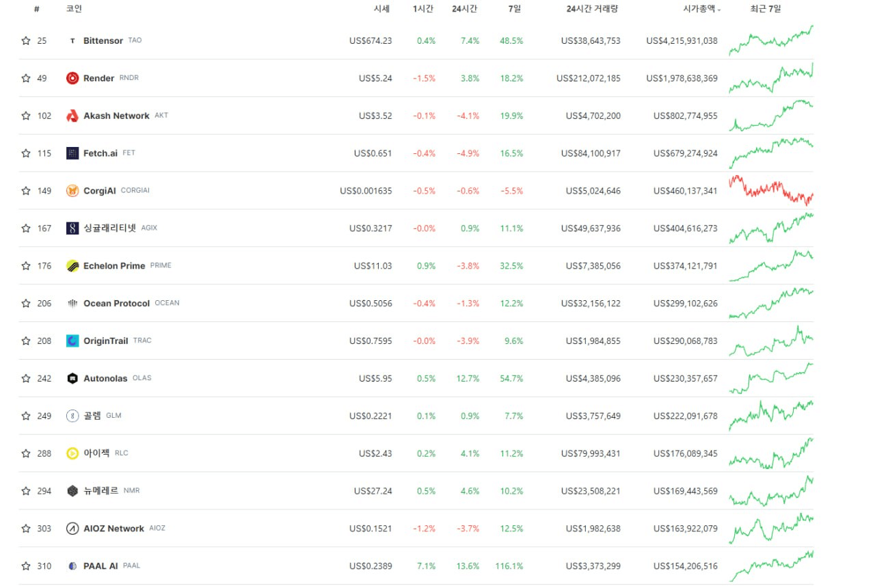875x586 pixels.
Task: Click Bittensor price US$674.23
Action: tap(371, 41)
